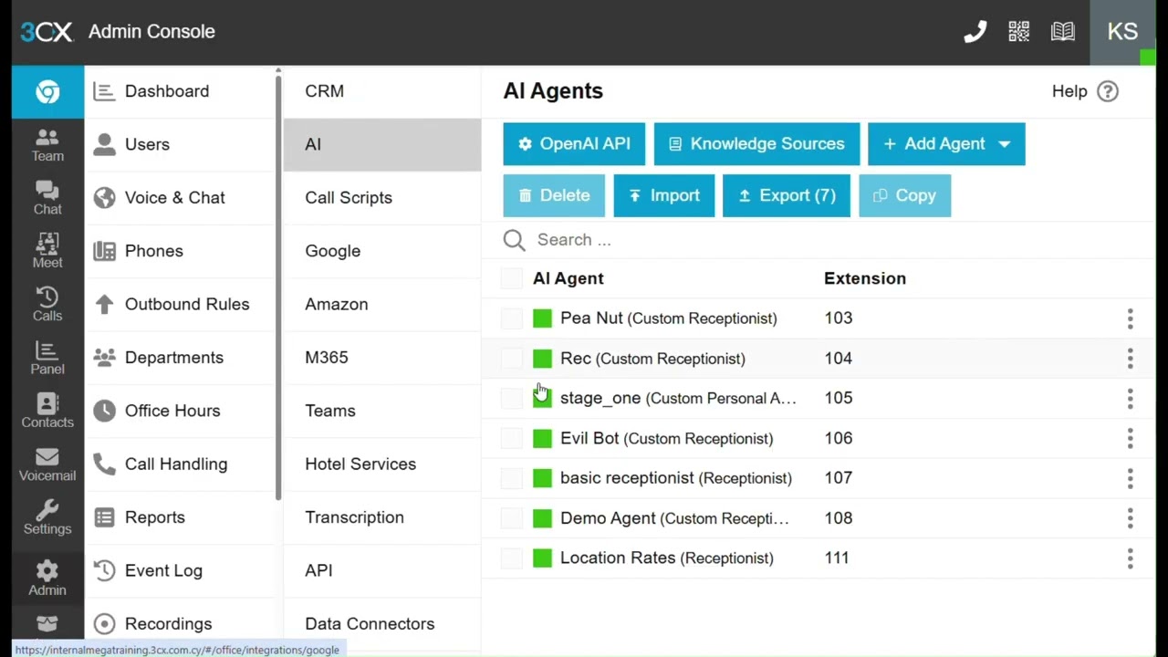The height and width of the screenshot is (657, 1168).
Task: Open Call Handling in the admin menu
Action: point(180,464)
